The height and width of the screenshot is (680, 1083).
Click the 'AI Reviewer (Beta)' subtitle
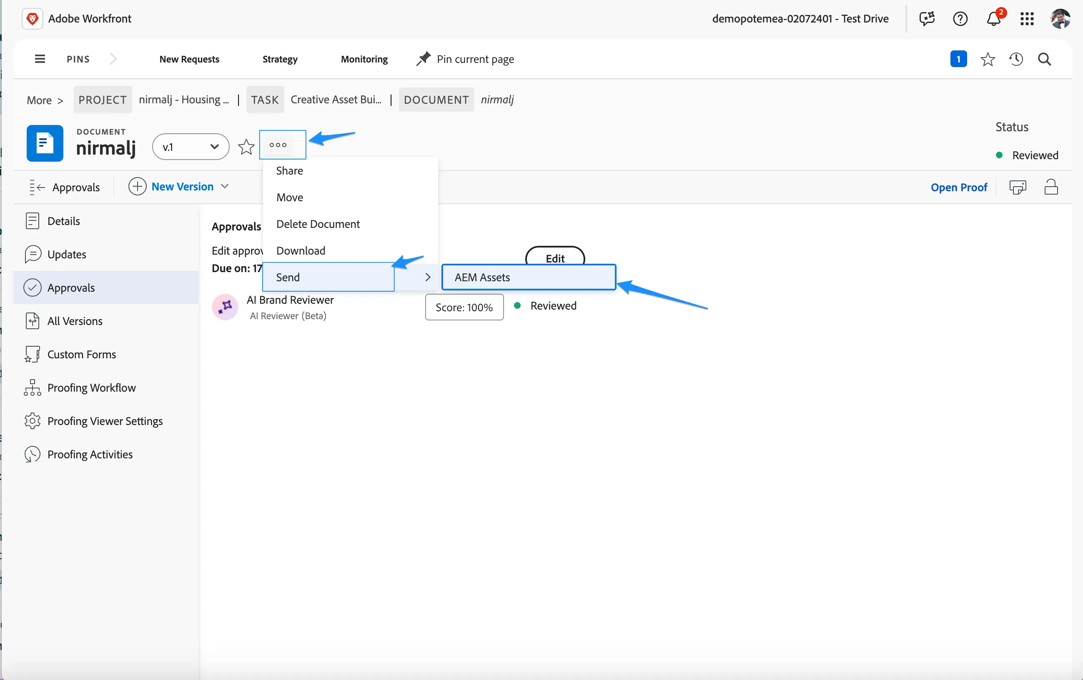[x=288, y=316]
